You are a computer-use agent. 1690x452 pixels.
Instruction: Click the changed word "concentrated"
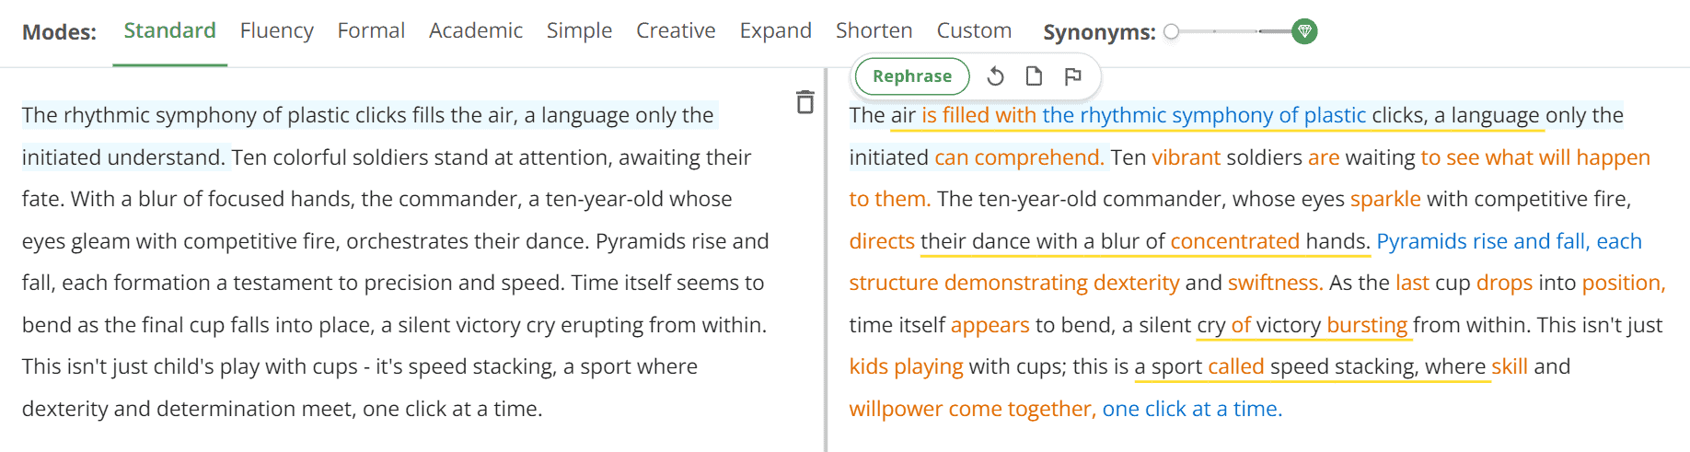[x=1234, y=241]
